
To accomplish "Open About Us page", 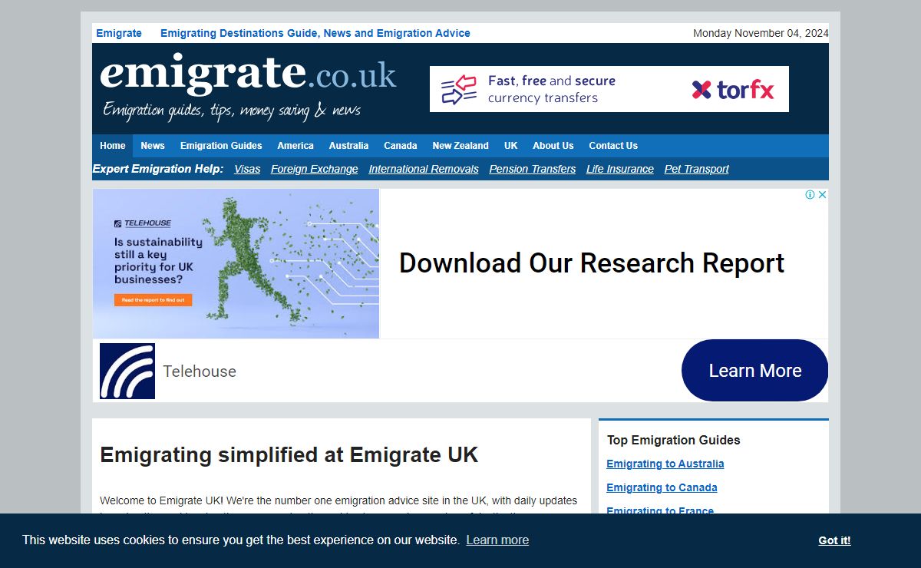I will click(553, 146).
